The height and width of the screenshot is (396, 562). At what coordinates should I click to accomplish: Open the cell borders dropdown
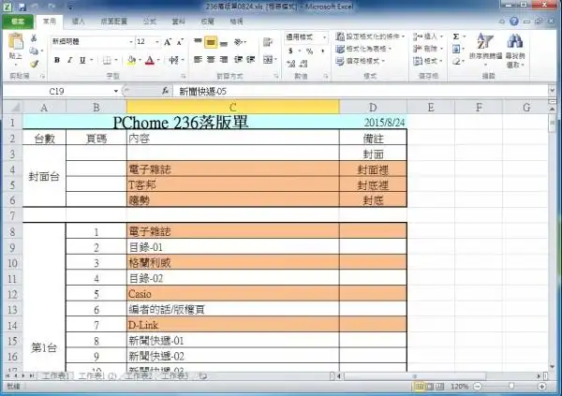(116, 60)
